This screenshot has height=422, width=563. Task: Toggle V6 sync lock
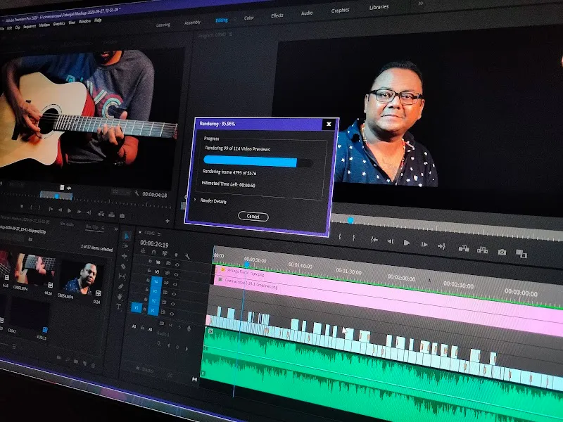click(168, 263)
